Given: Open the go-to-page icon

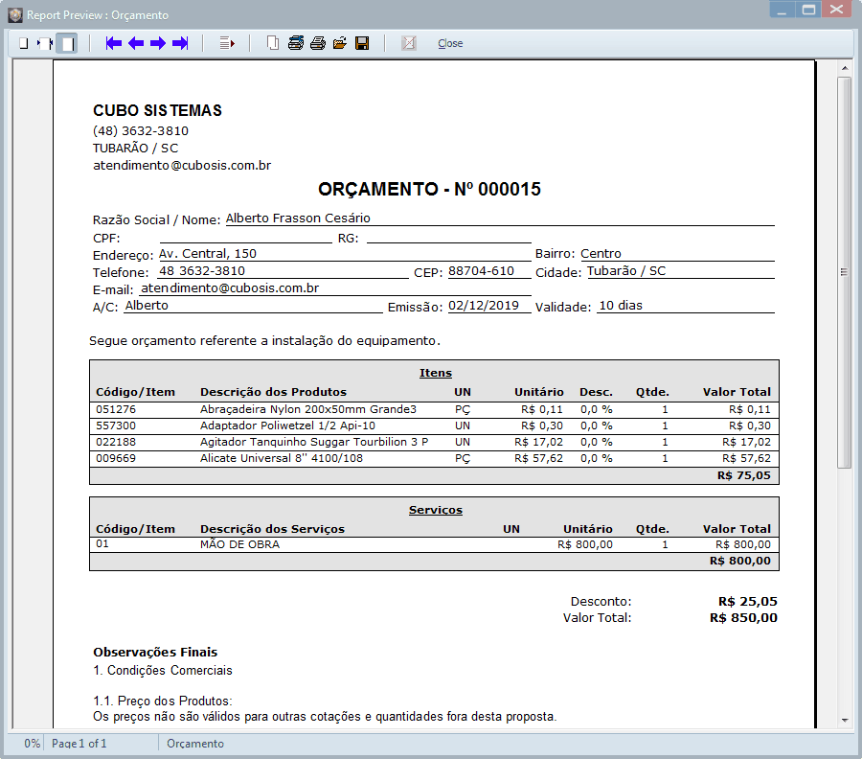Looking at the screenshot, I should pyautogui.click(x=227, y=43).
